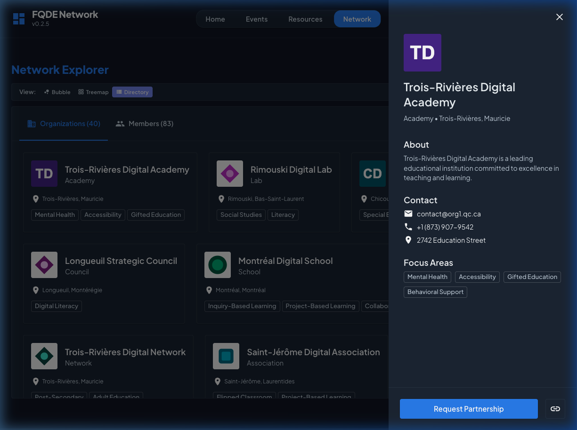Open the Resources nav item
Image resolution: width=577 pixels, height=430 pixels.
click(305, 19)
